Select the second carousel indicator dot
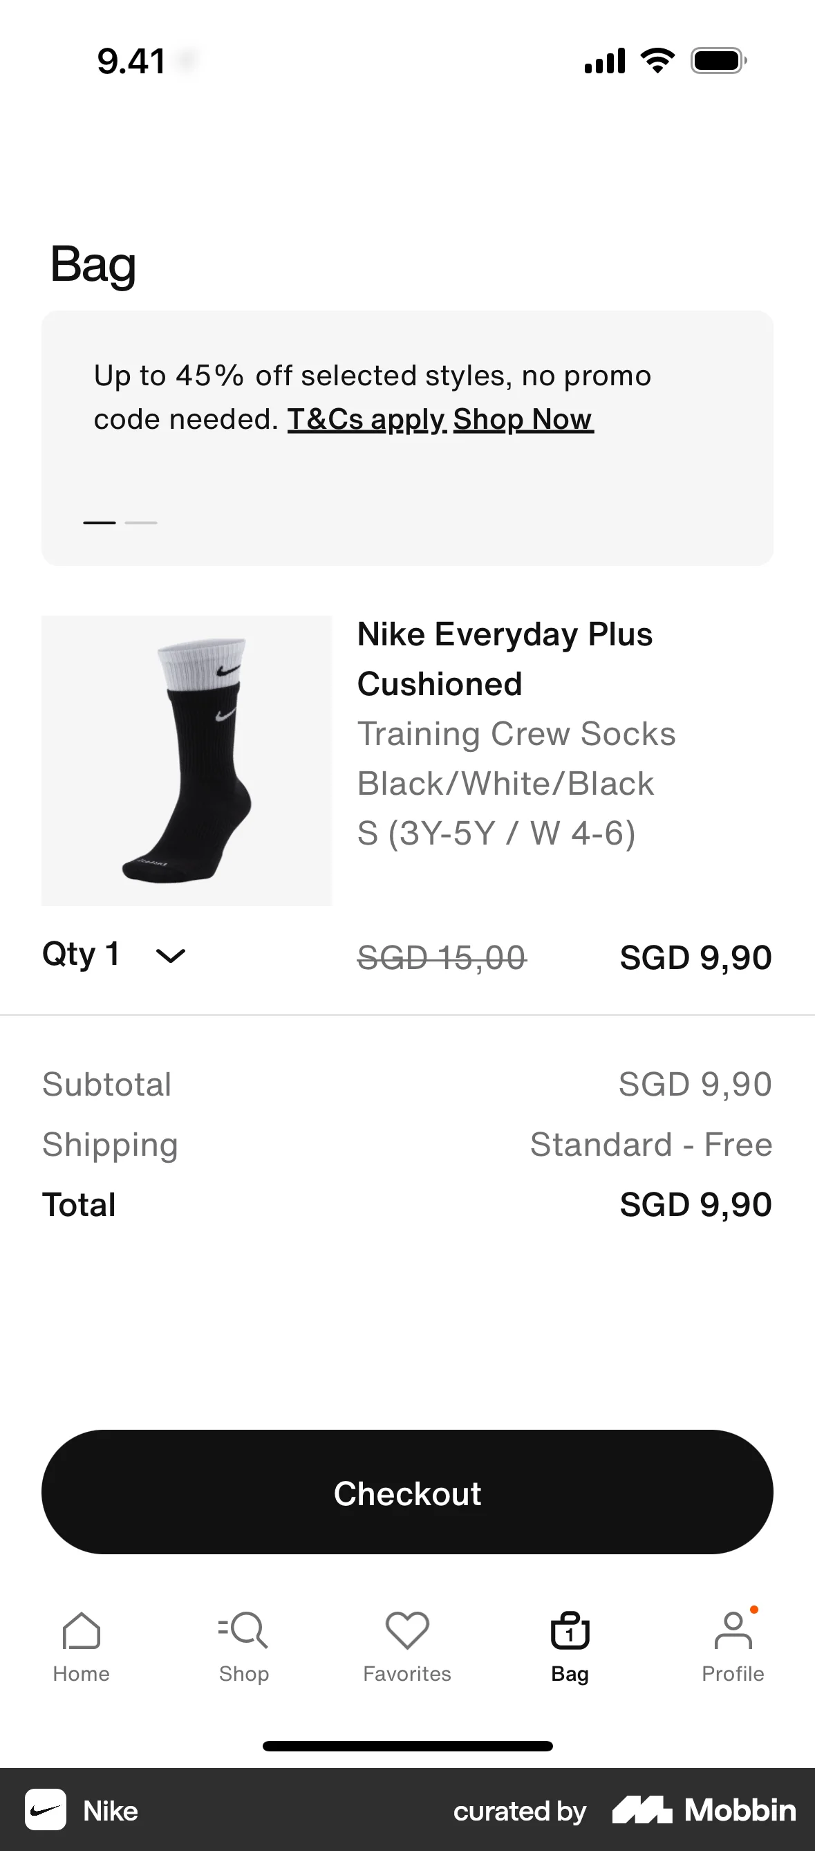Image resolution: width=815 pixels, height=1851 pixels. (142, 522)
